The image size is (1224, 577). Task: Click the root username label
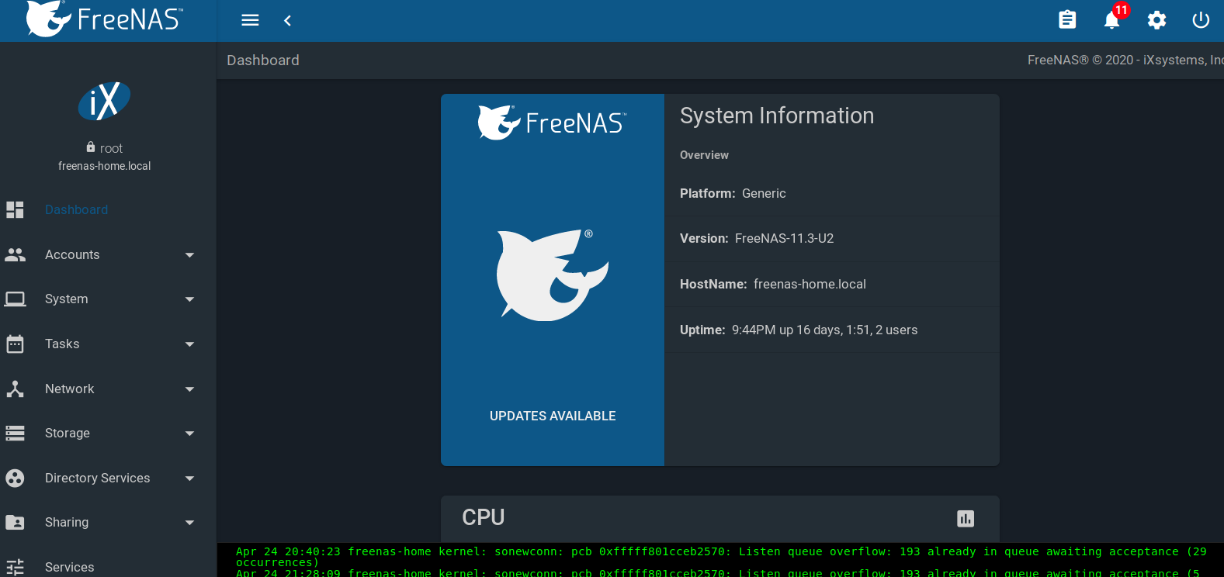[x=111, y=148]
